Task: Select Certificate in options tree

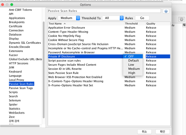Action: pyautogui.click(x=16, y=26)
